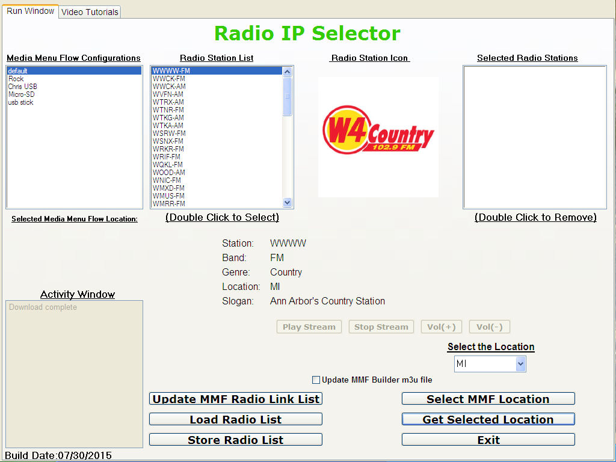The width and height of the screenshot is (616, 462).
Task: Select WWWW-FM in station list
Action: [217, 71]
